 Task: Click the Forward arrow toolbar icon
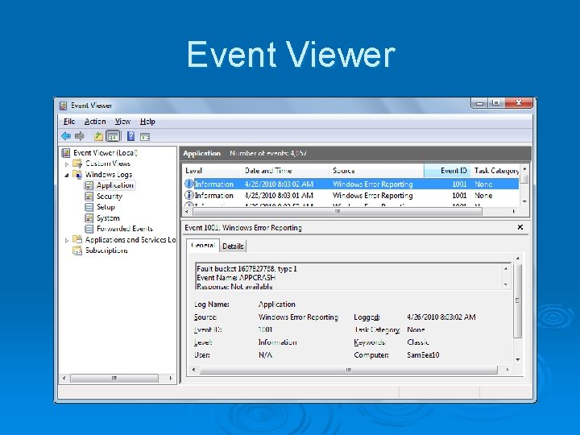[80, 136]
